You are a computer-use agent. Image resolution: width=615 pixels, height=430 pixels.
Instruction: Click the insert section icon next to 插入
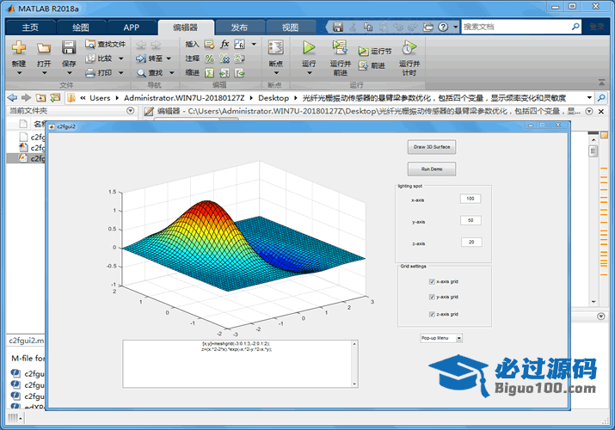[x=210, y=45]
